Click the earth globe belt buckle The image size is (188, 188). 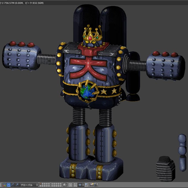[88, 92]
